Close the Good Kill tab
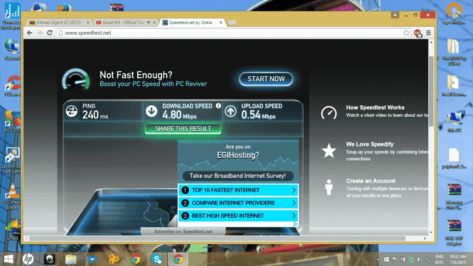This screenshot has width=473, height=266. pyautogui.click(x=154, y=22)
